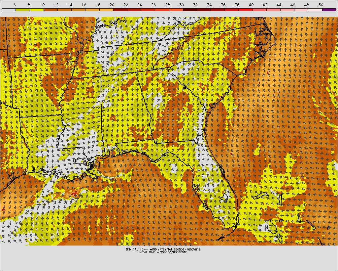Click the gray legend swatch below 6 knots
Viewport: 338px width, 271px height.
coord(9,10)
